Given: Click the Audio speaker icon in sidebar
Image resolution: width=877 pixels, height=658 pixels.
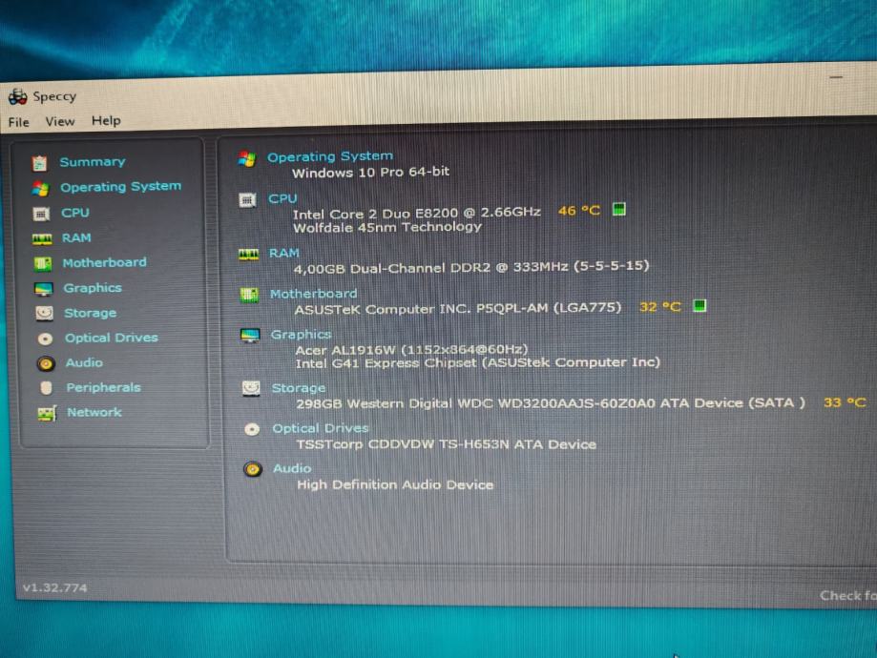Looking at the screenshot, I should [46, 364].
